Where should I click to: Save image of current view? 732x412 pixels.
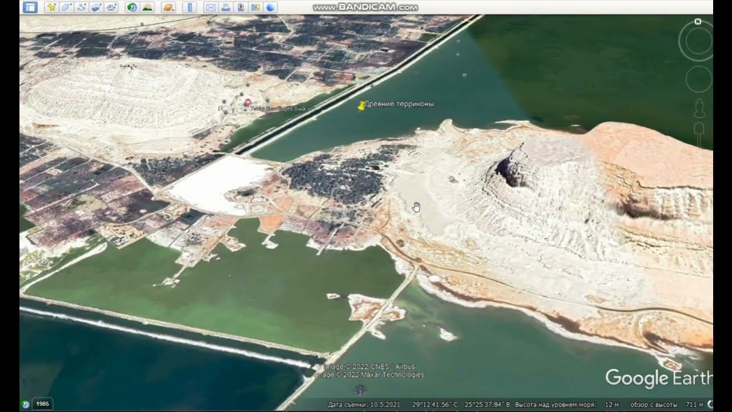click(240, 7)
